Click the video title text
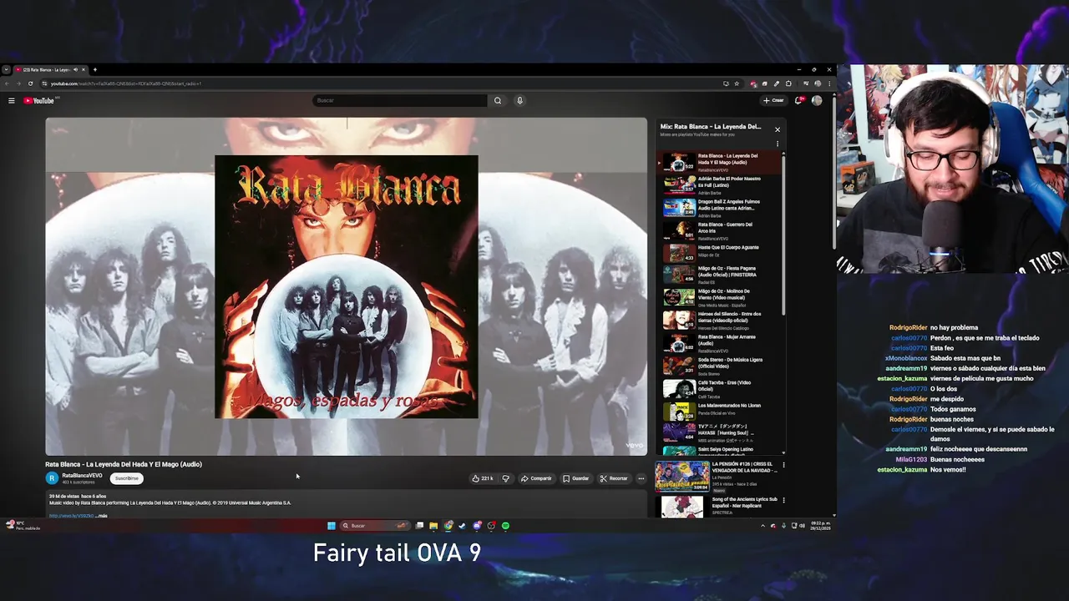This screenshot has height=601, width=1069. (124, 464)
